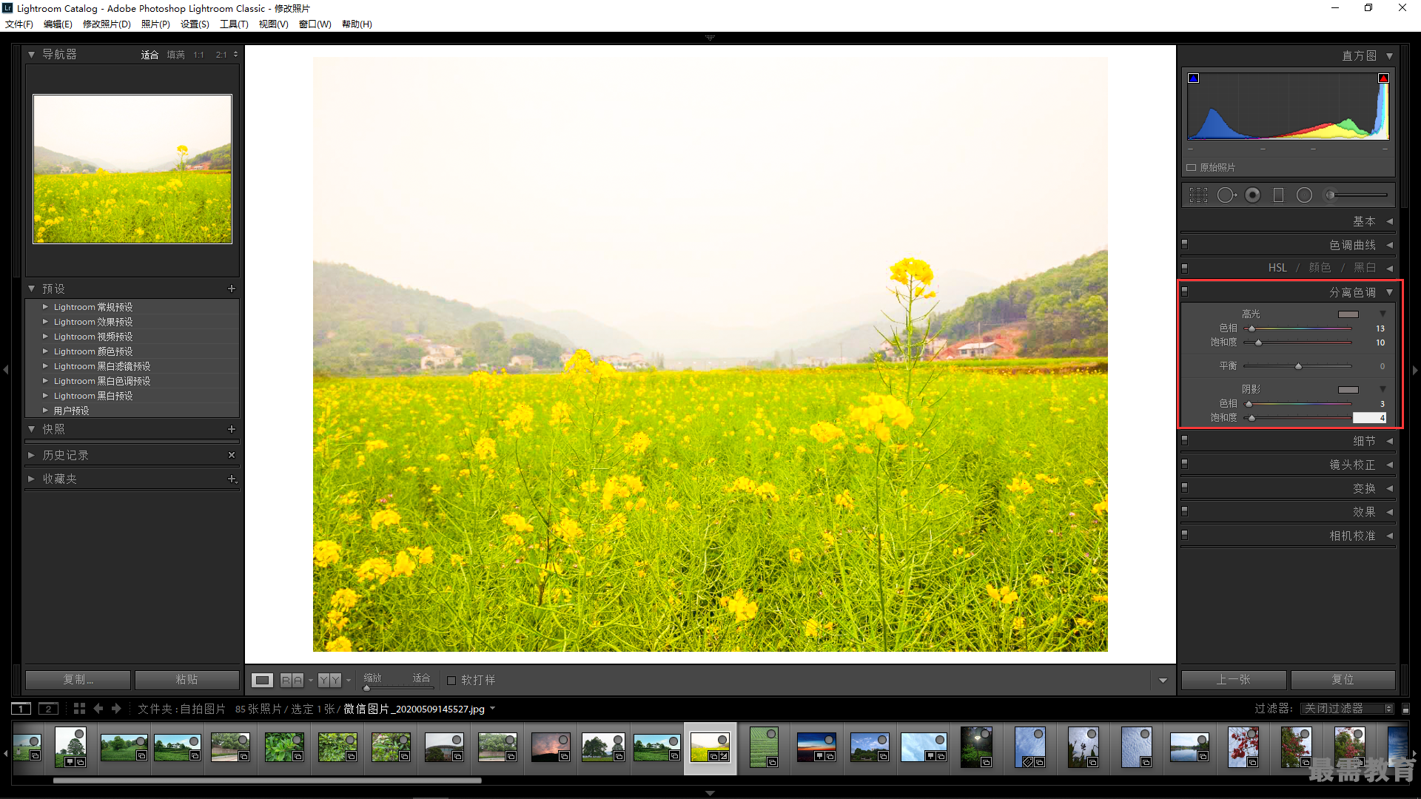Set navigator zoom to 填满

point(176,55)
